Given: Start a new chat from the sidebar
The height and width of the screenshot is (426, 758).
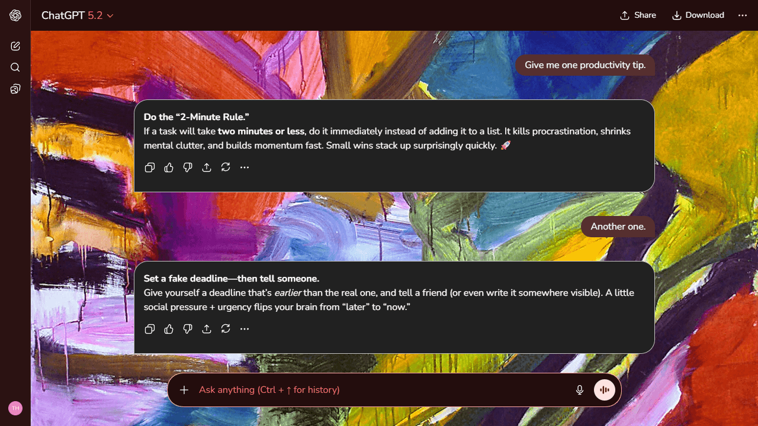Looking at the screenshot, I should (x=15, y=46).
